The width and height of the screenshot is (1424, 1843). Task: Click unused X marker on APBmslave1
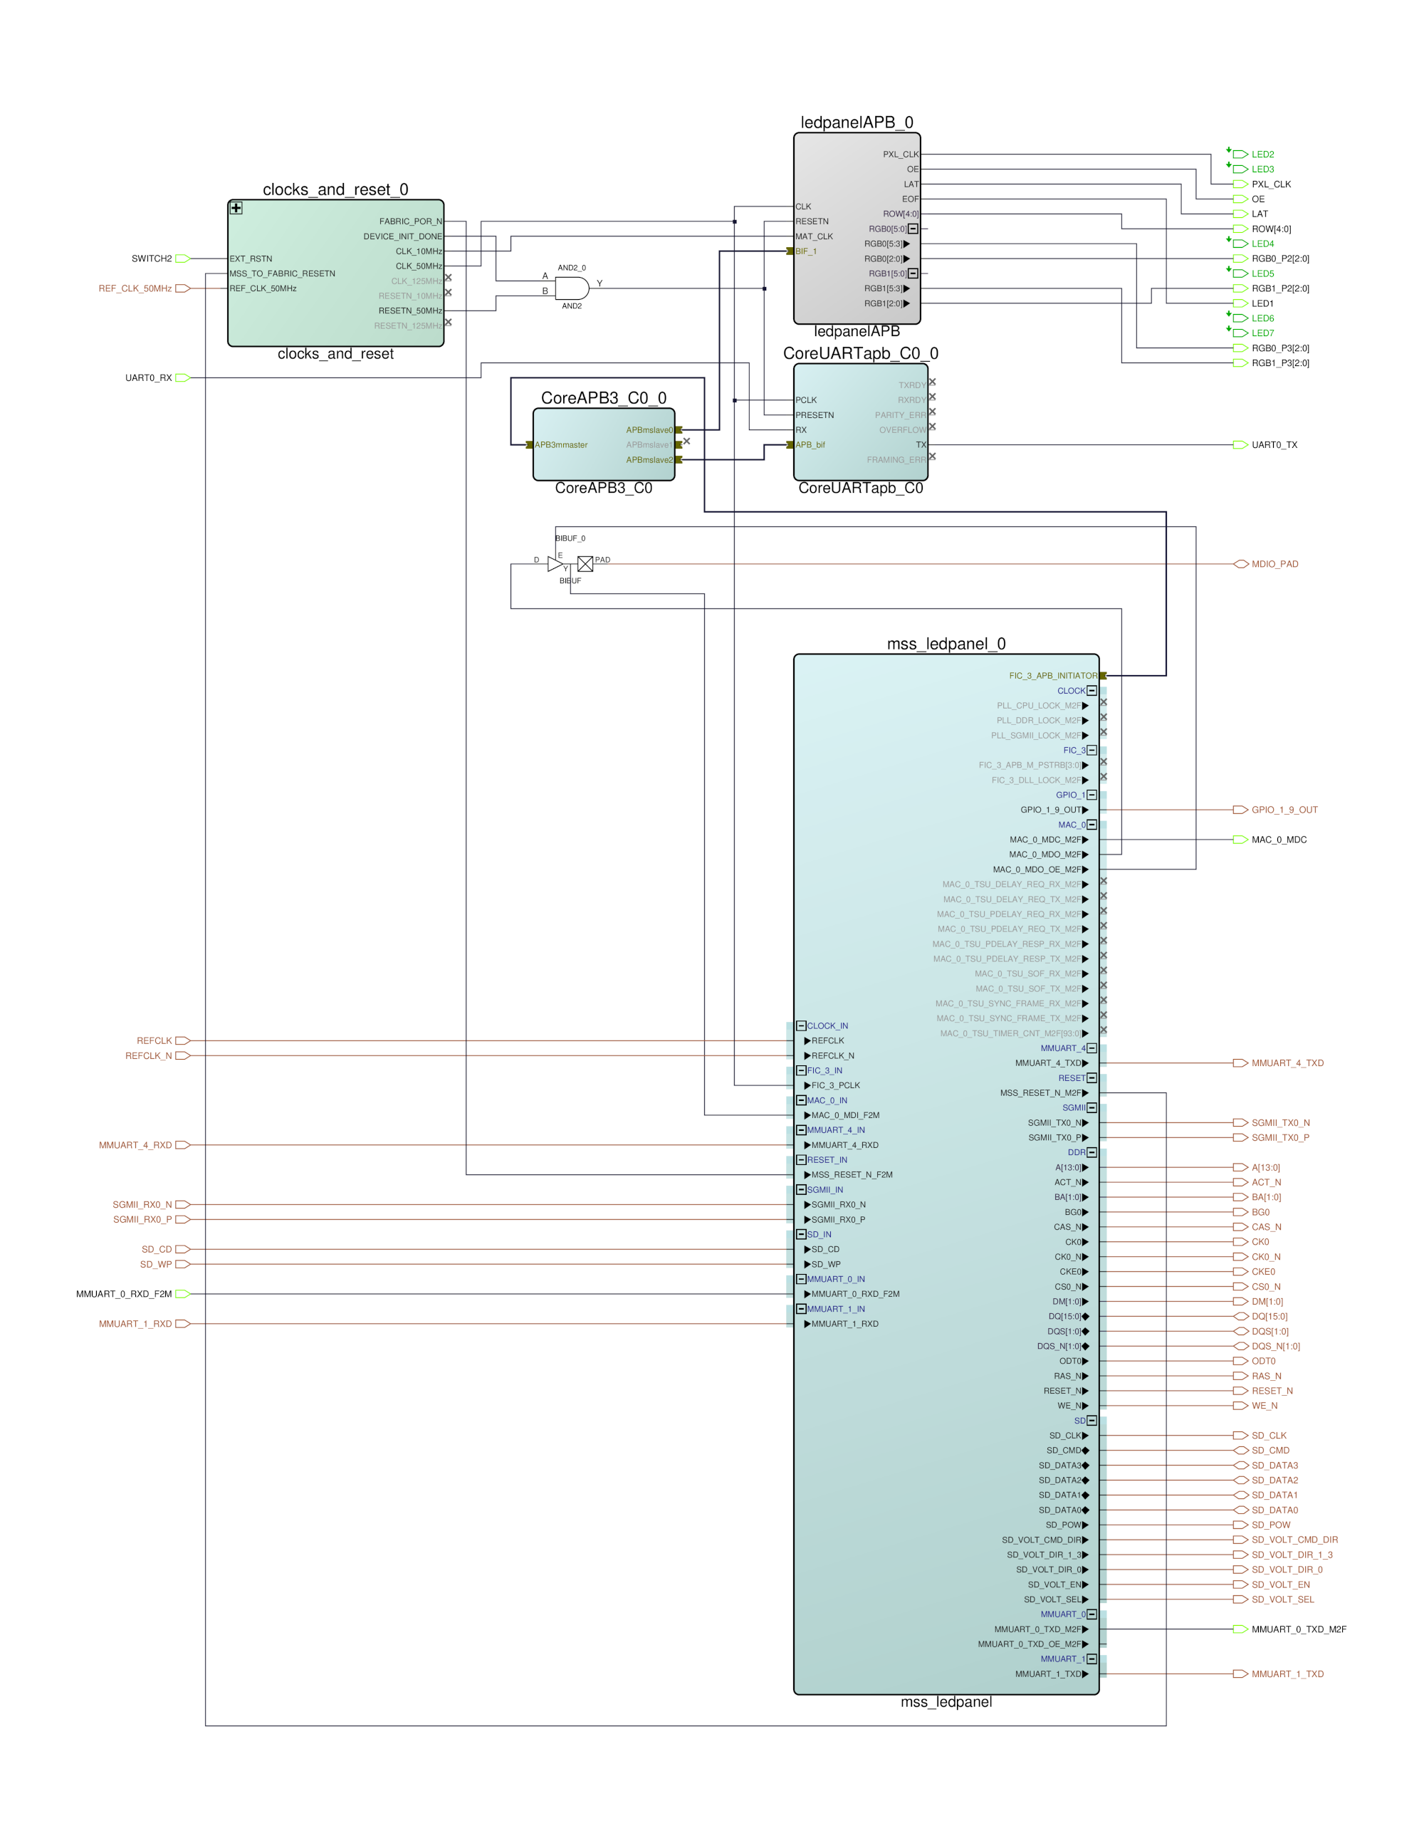click(x=686, y=442)
